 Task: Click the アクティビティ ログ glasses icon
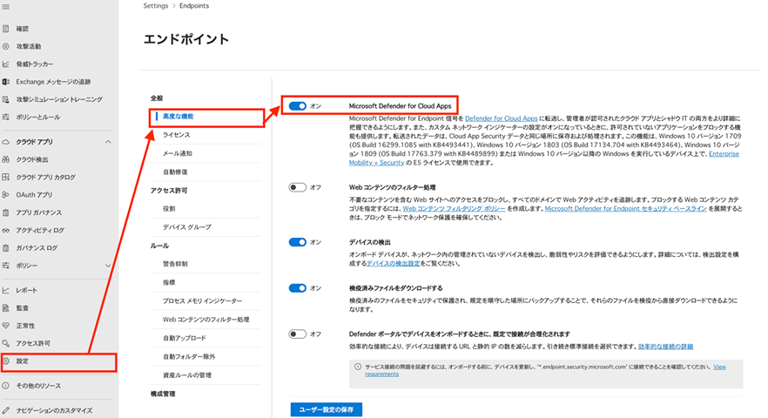click(6, 230)
